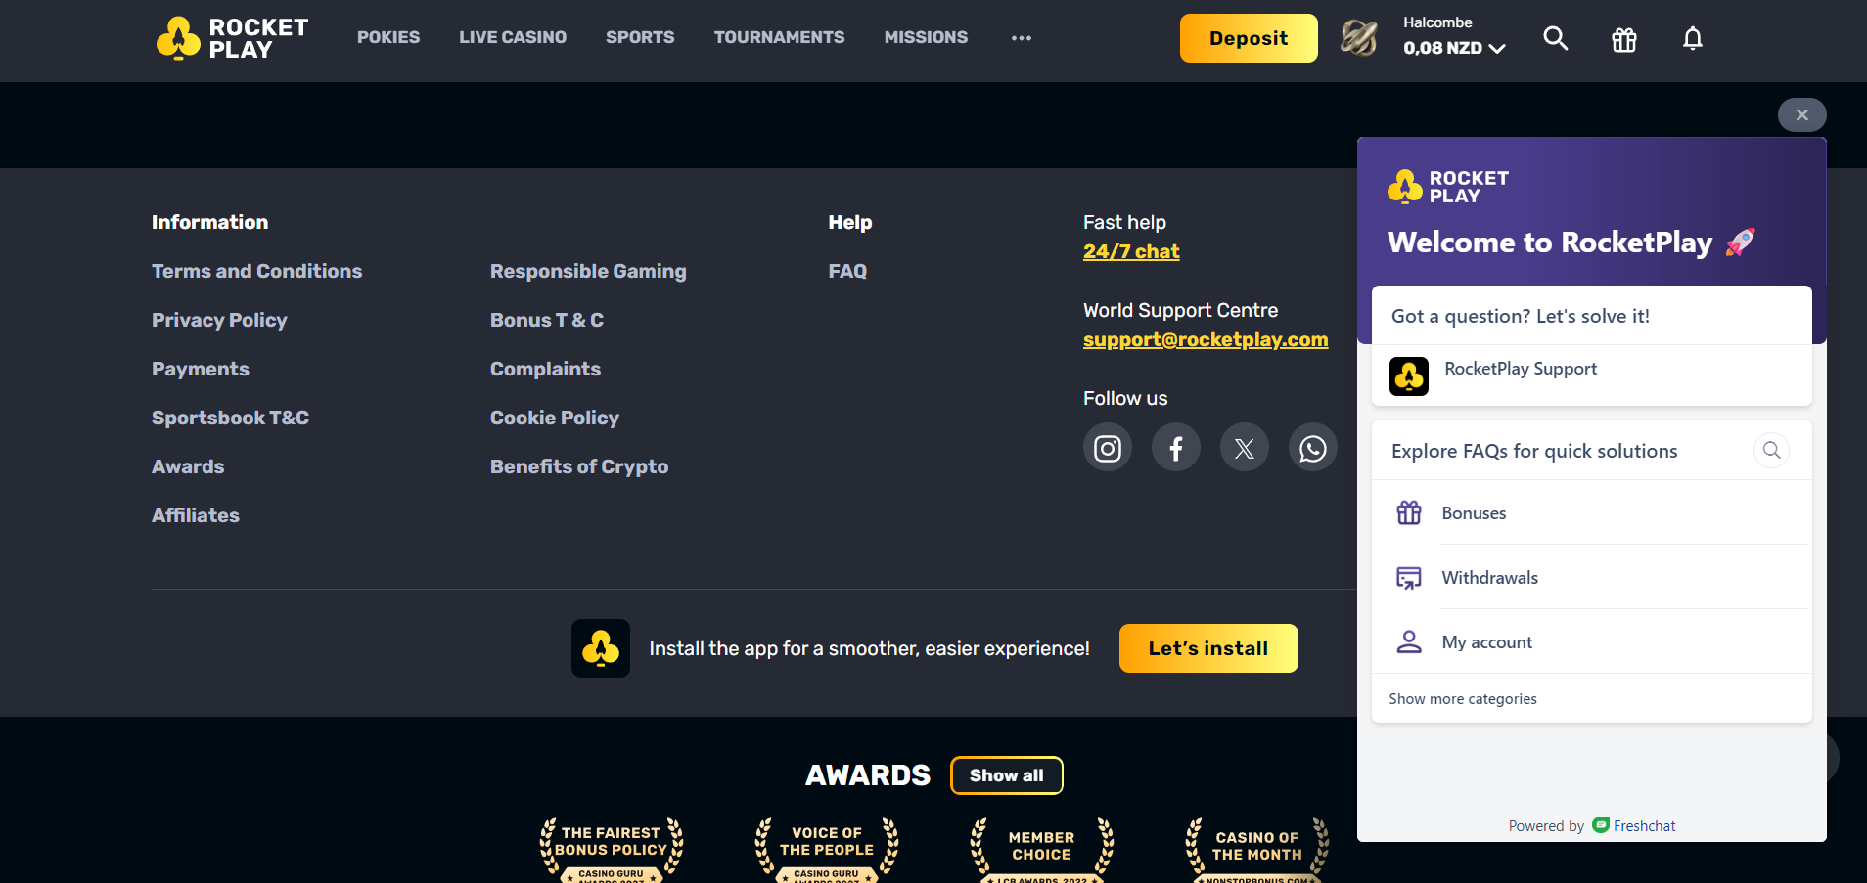The image size is (1867, 883).
Task: Open Terms and Conditions link
Action: (256, 271)
